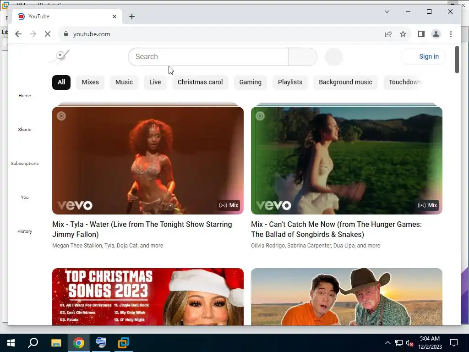This screenshot has width=469, height=352.
Task: Click Mix badge on Hunger Games thumbnail
Action: [x=427, y=205]
